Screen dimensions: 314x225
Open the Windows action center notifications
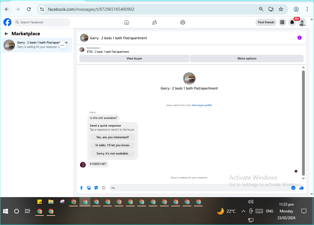click(x=304, y=211)
